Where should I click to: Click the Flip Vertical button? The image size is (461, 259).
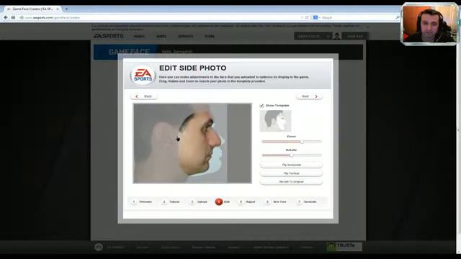291,173
